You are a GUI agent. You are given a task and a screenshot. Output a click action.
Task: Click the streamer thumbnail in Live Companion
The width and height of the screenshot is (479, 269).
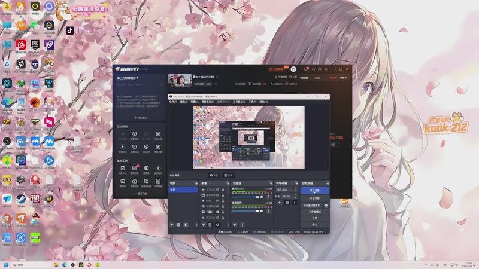[180, 80]
